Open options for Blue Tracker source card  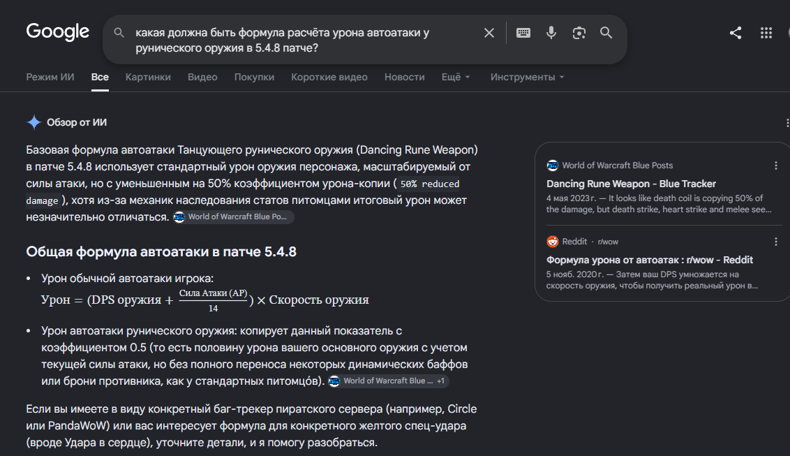point(776,166)
